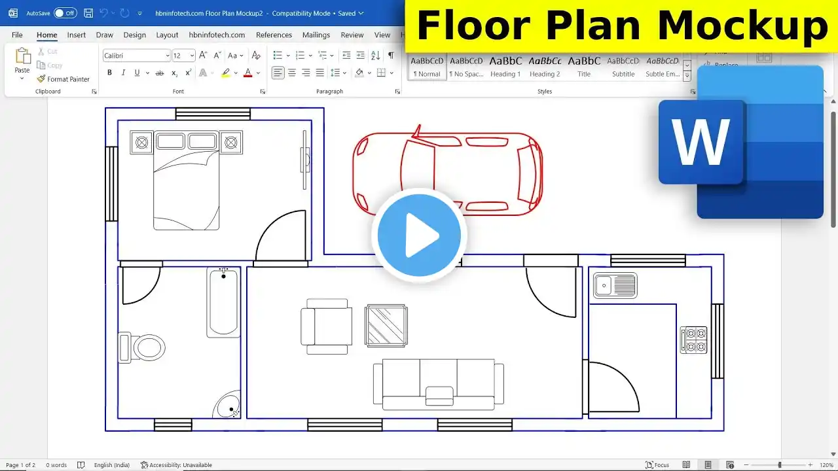838x471 pixels.
Task: Open Clipboard group dialog launcher
Action: [x=94, y=92]
